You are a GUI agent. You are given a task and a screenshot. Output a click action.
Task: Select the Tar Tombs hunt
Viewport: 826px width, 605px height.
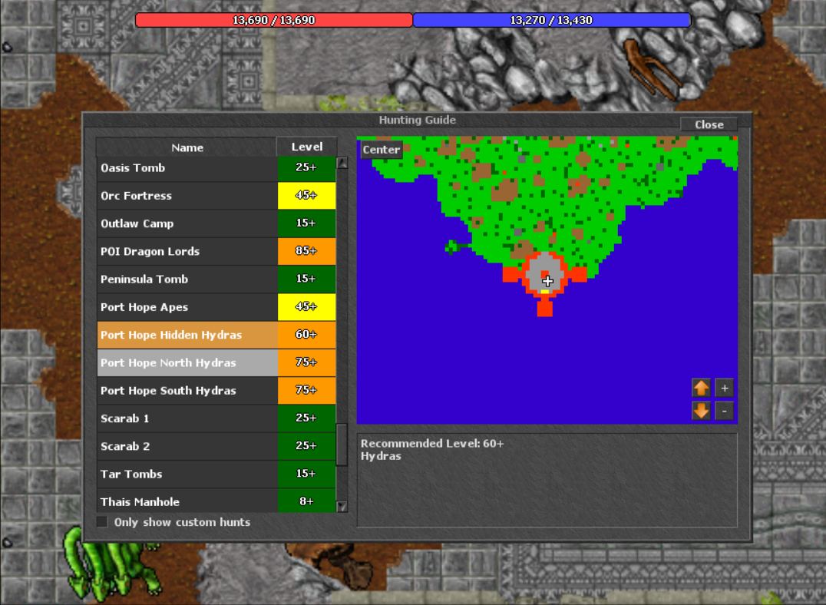(216, 474)
